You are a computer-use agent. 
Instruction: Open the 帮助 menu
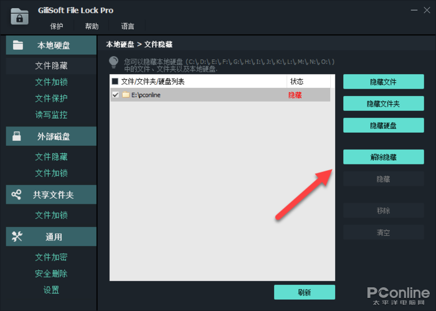pyautogui.click(x=92, y=26)
